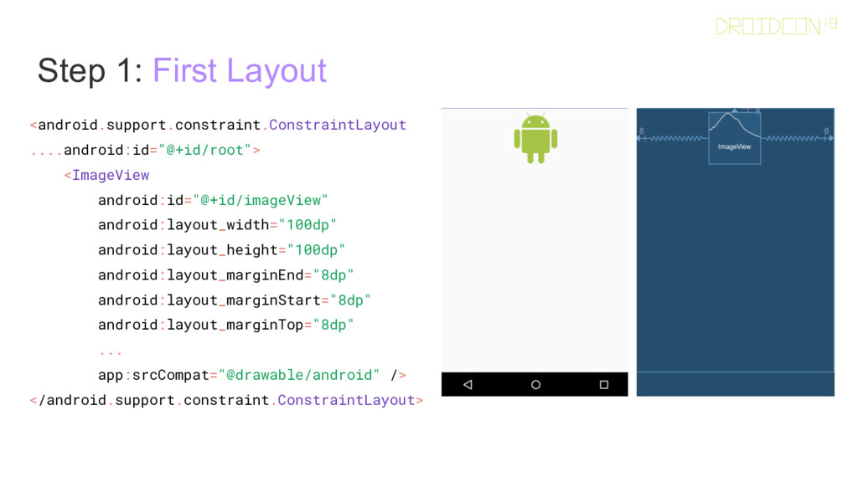Click the ImageView label in blueprint

pyautogui.click(x=734, y=147)
